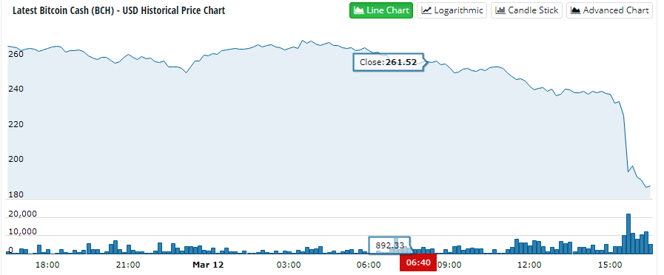
Task: Click the Mar 12 date label
Action: click(208, 265)
